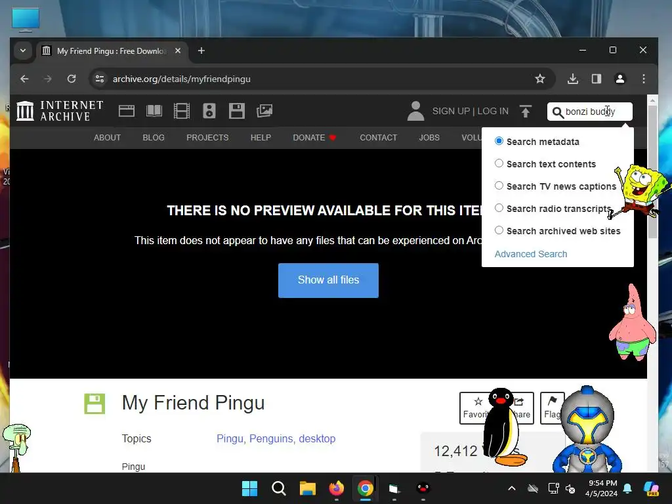Close the My Friend Pingu tab
Screen dimensions: 672x504
click(x=178, y=51)
